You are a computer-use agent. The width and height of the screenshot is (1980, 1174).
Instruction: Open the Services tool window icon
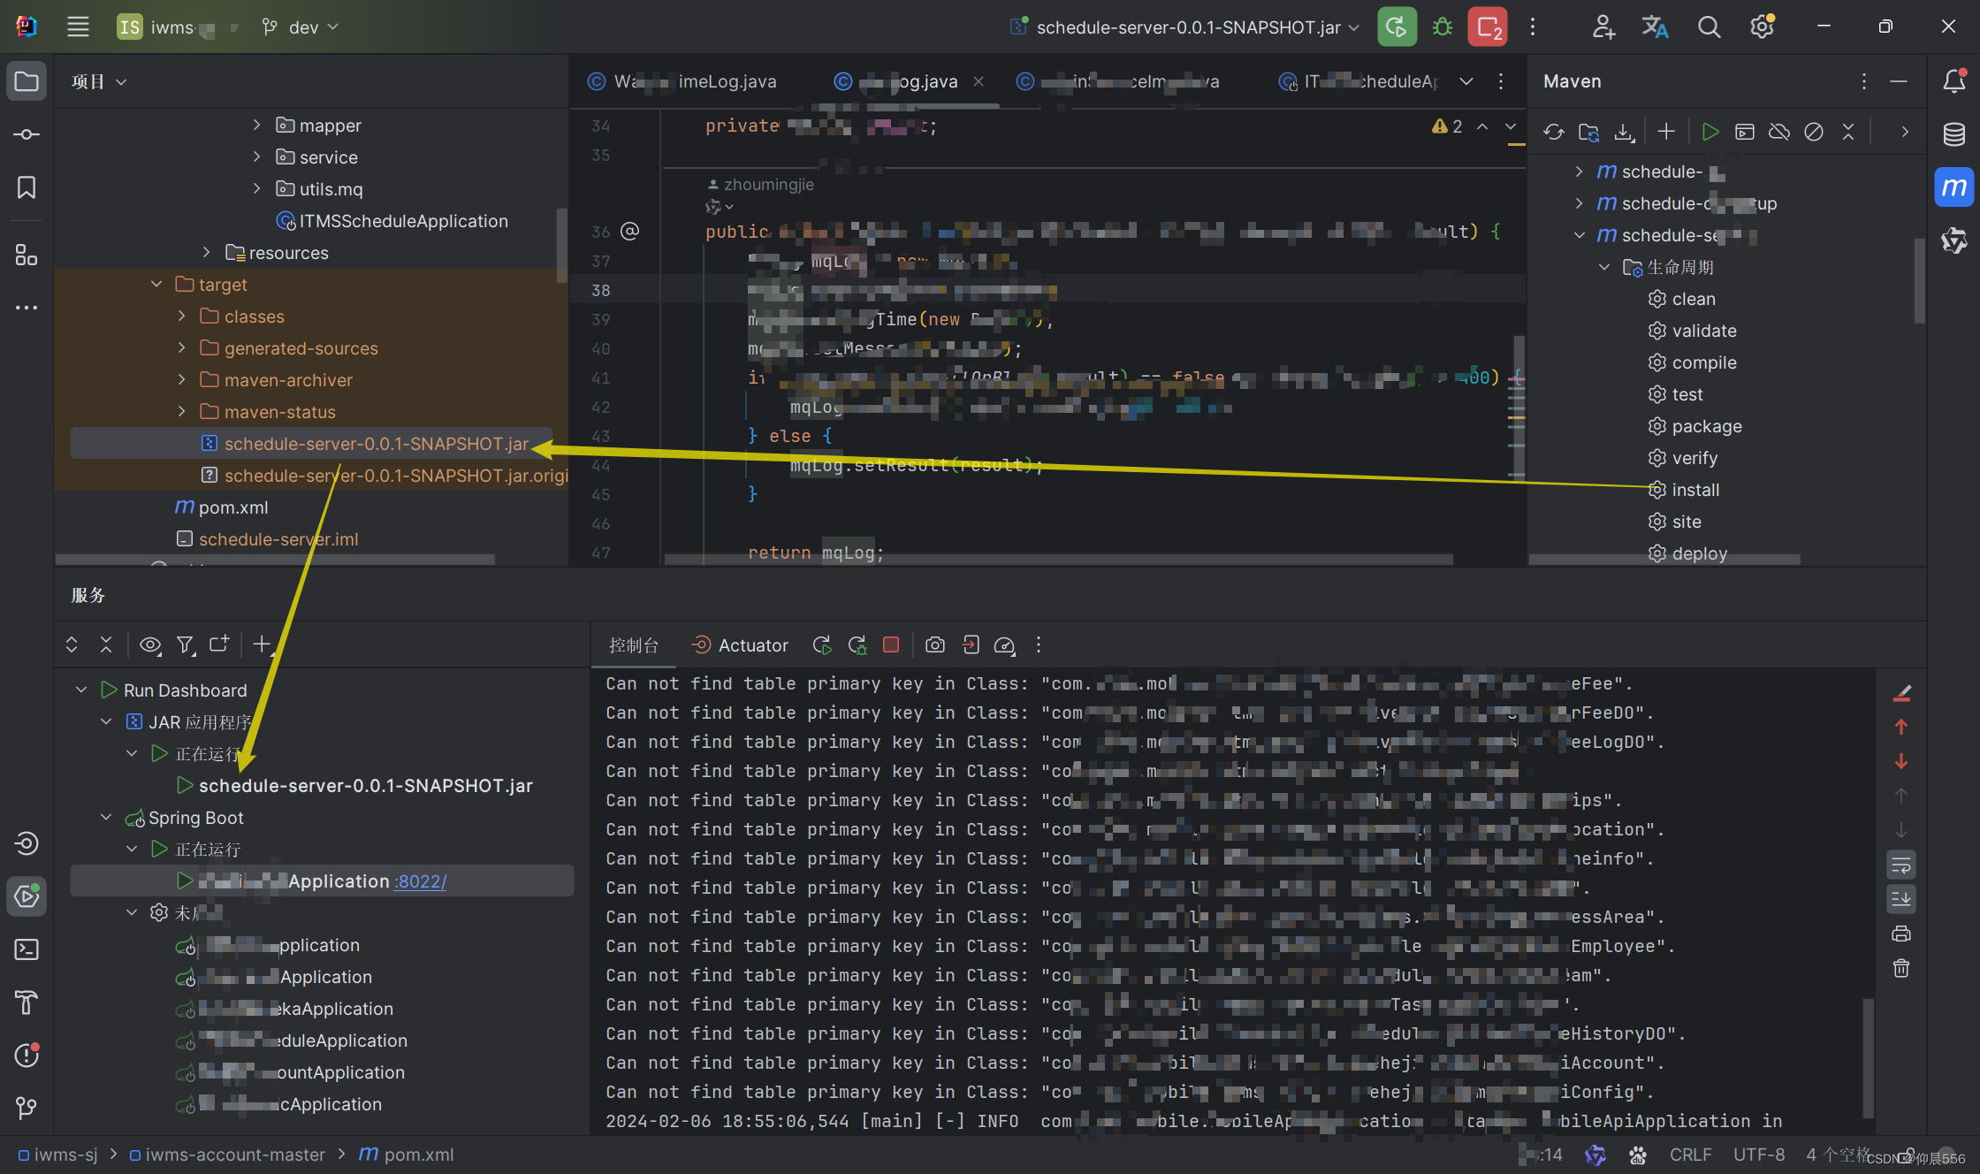27,896
